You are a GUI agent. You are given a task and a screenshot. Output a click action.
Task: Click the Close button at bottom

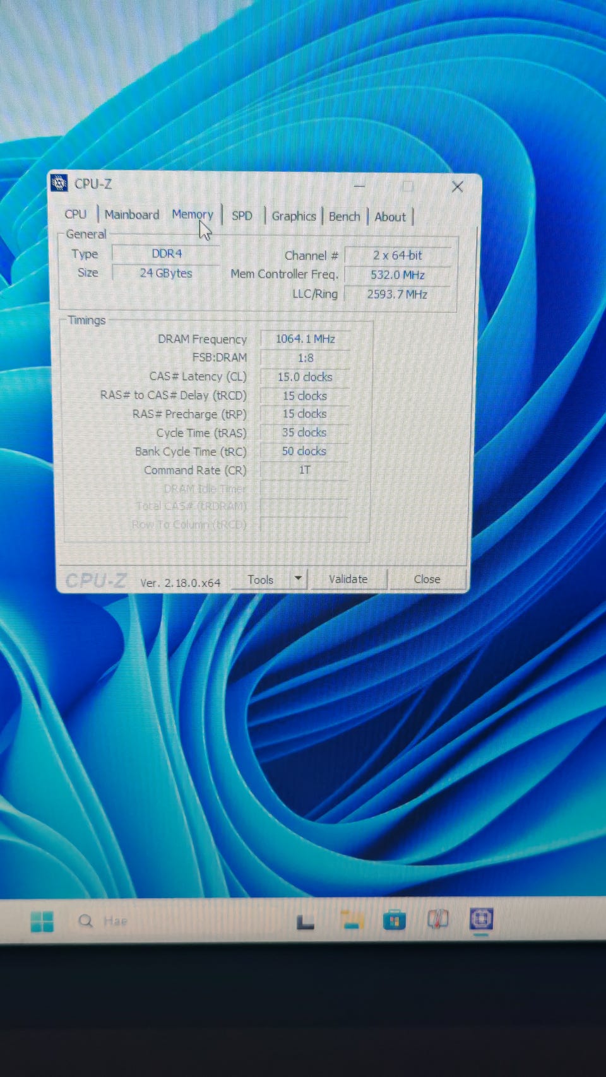point(427,579)
